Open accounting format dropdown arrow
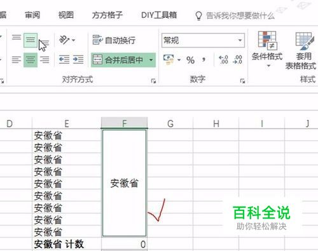Viewport: 318px width, 251px height. tap(179, 60)
